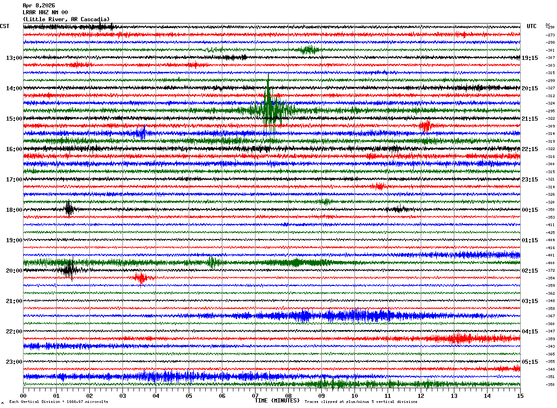557x408 pixels.
Task: Click the 05:15 UTC row label
Action: [x=530, y=362]
